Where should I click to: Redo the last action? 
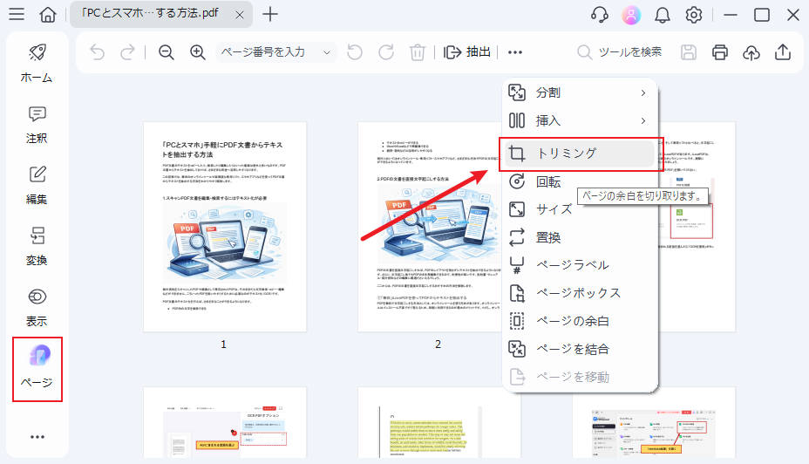pos(127,52)
